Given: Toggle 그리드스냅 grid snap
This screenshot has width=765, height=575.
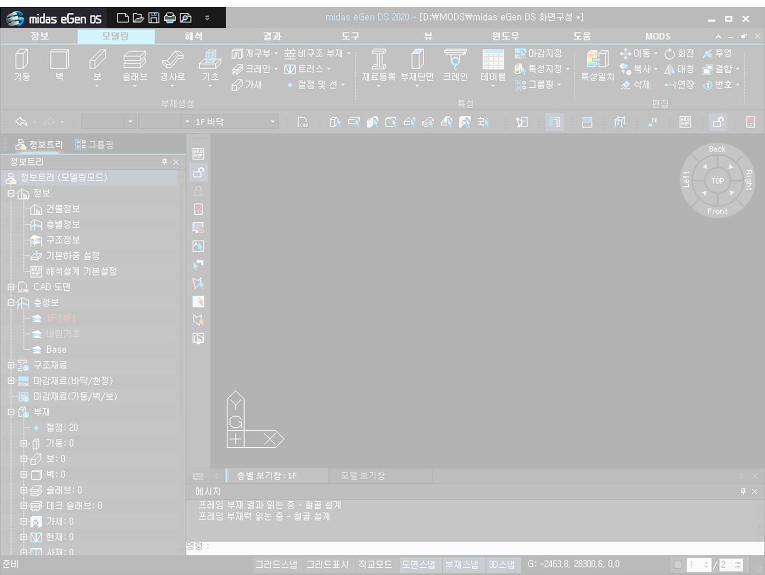Looking at the screenshot, I should tap(276, 565).
